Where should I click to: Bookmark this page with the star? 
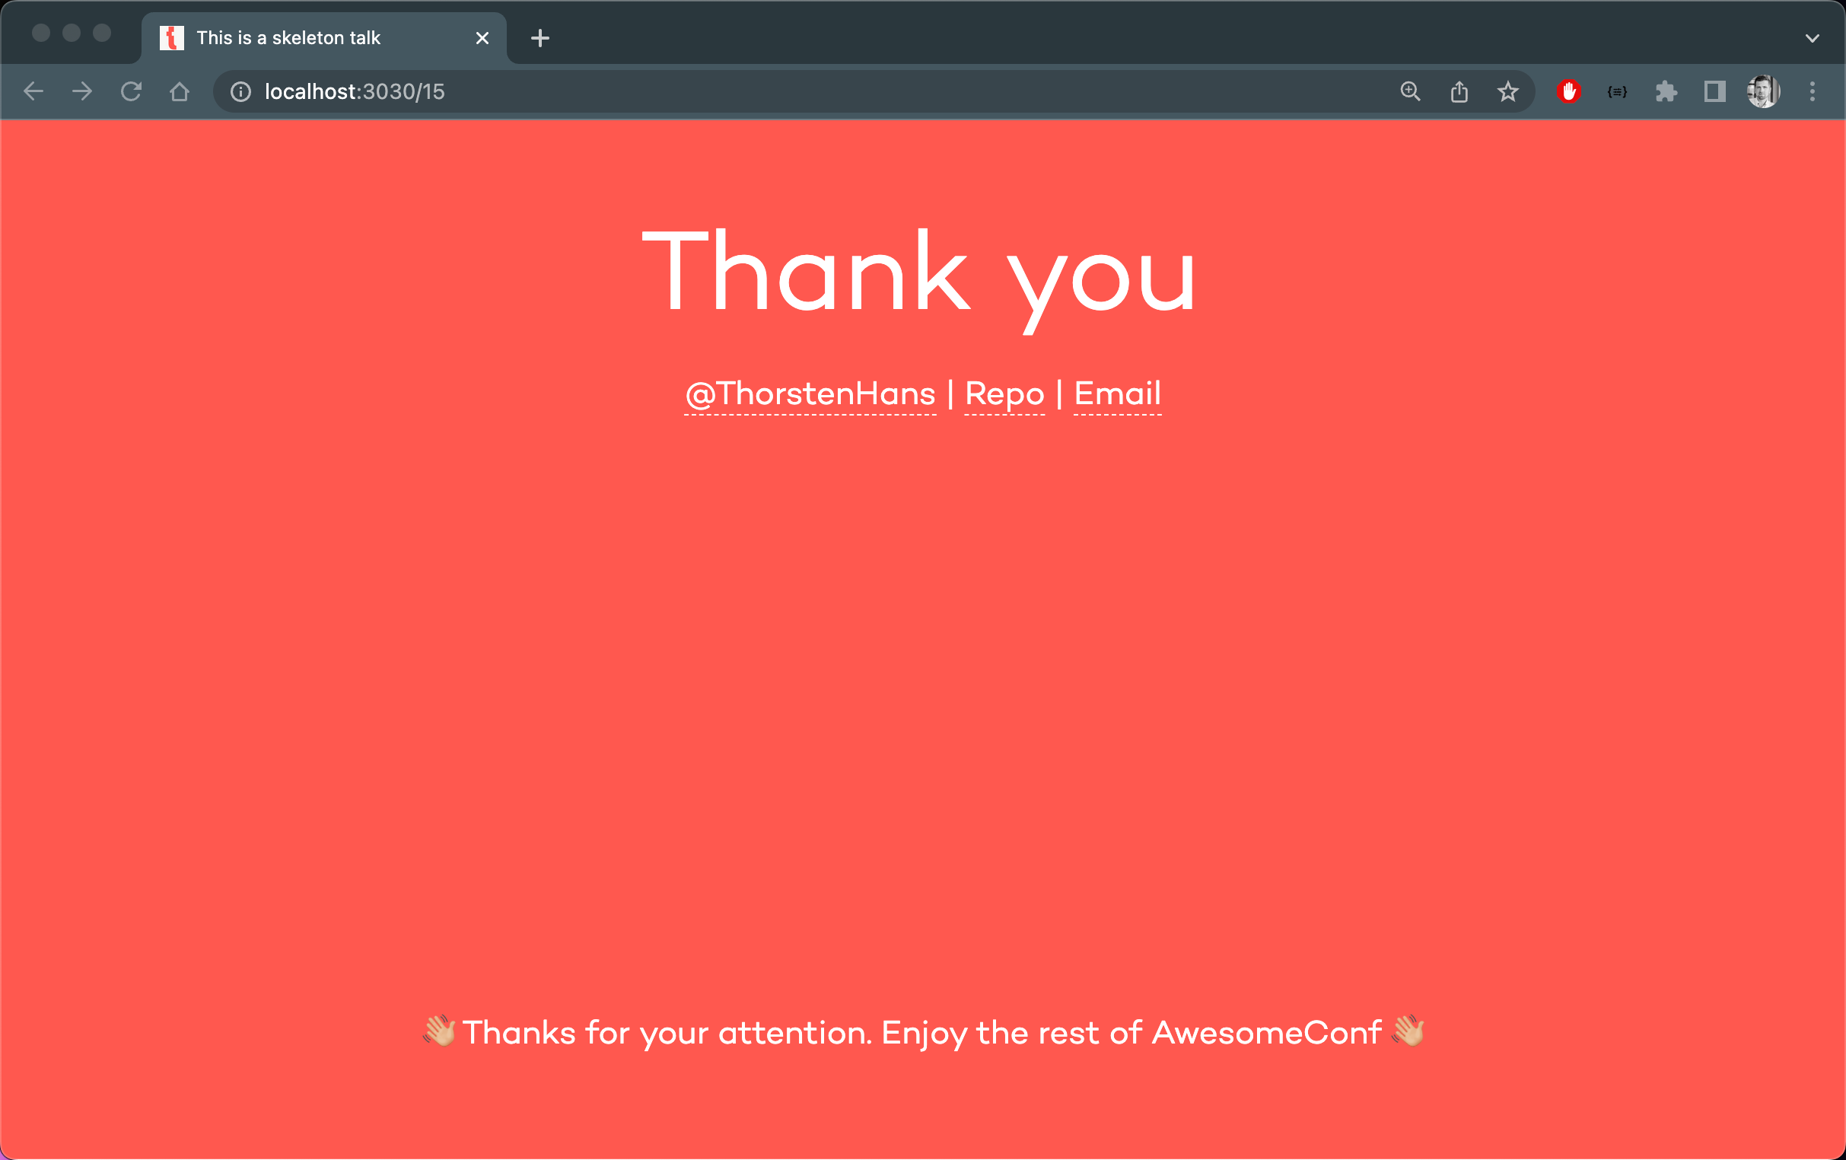1507,92
